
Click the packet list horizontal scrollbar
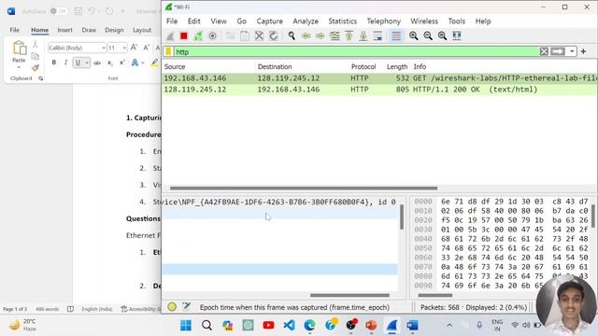click(x=304, y=189)
